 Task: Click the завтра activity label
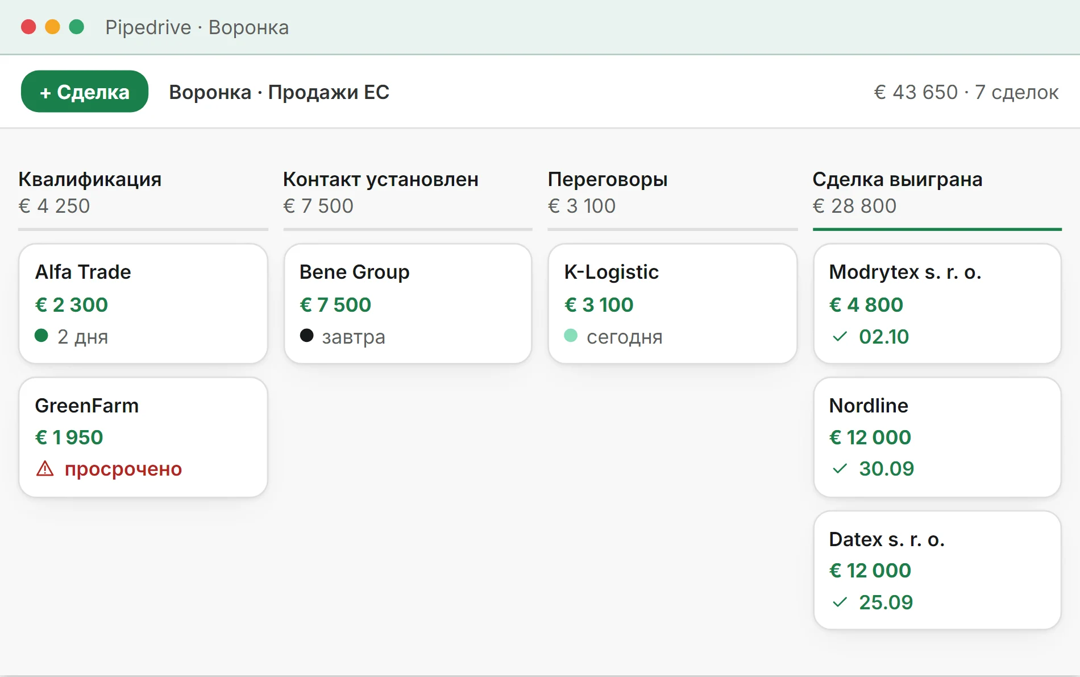click(x=354, y=337)
